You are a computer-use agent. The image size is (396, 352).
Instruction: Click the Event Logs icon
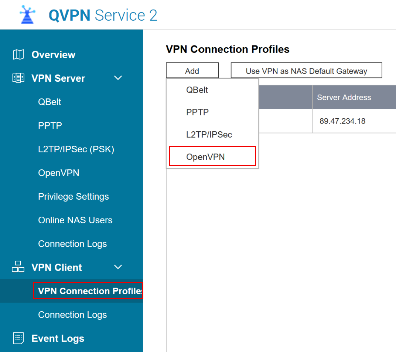(18, 338)
